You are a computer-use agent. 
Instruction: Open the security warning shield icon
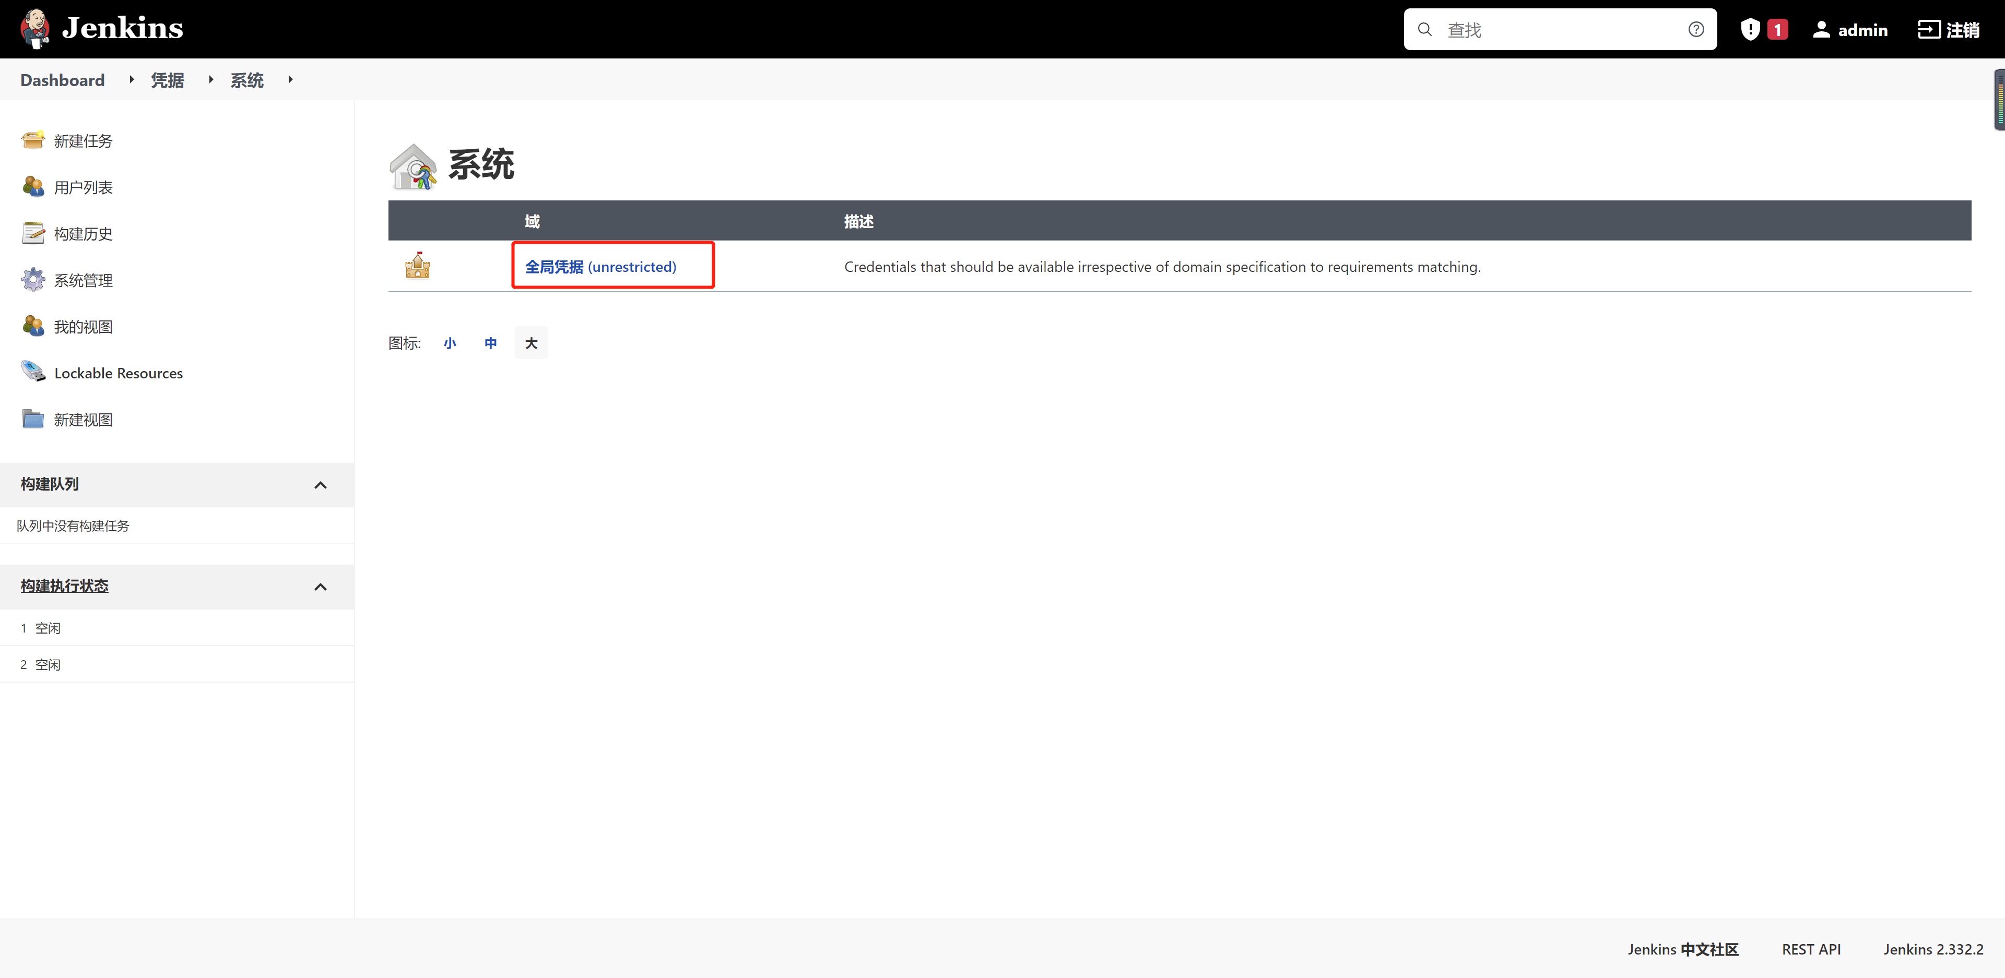(x=1750, y=30)
